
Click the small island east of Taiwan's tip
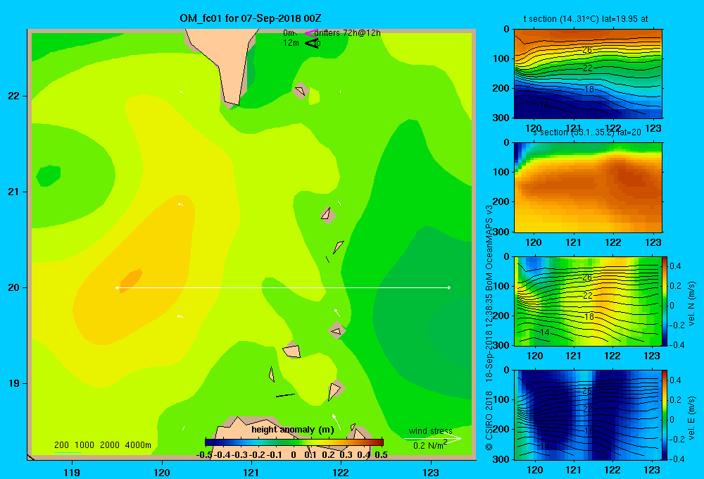301,91
